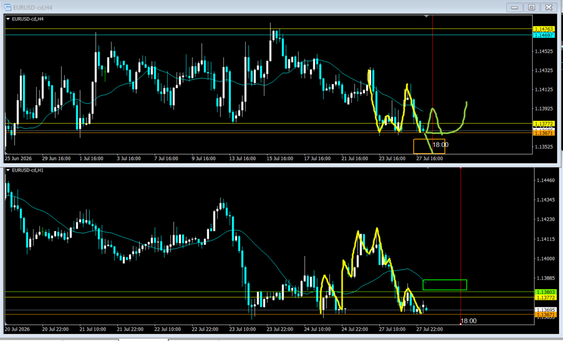This screenshot has width=563, height=341.
Task: Click the 13 Jul 16:00 time label
Action: (x=242, y=158)
